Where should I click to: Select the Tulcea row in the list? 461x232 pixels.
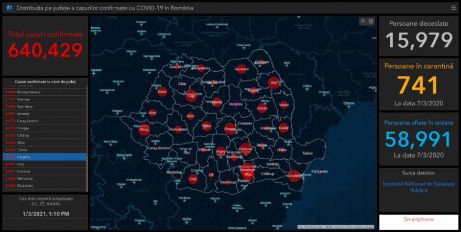tap(45, 149)
